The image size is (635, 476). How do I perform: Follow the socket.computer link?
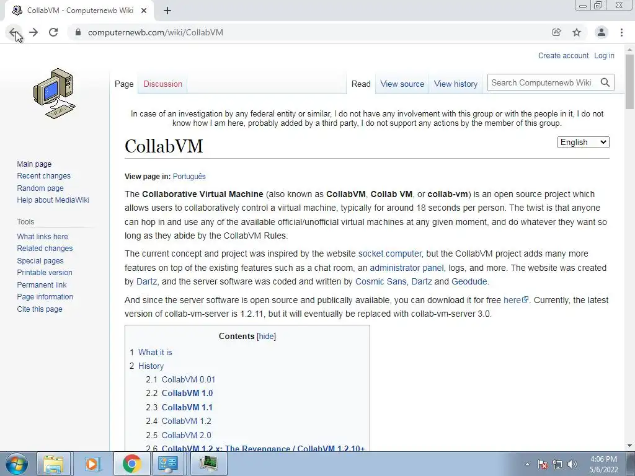pos(389,253)
